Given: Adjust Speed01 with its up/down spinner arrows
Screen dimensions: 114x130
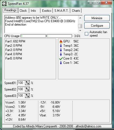Looking at the screenshot, I should click(27, 83).
